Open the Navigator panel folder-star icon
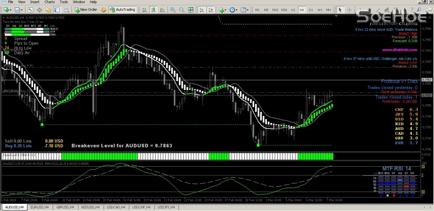The width and height of the screenshot is (434, 211). (x=48, y=9)
